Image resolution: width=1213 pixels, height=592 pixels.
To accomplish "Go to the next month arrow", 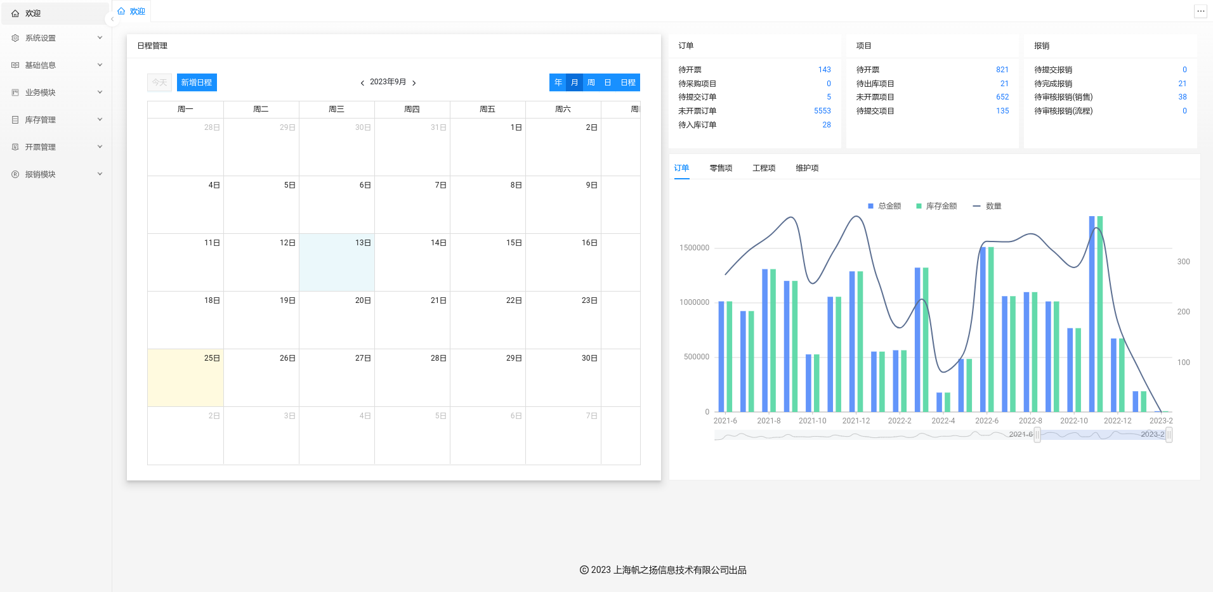I will point(414,83).
